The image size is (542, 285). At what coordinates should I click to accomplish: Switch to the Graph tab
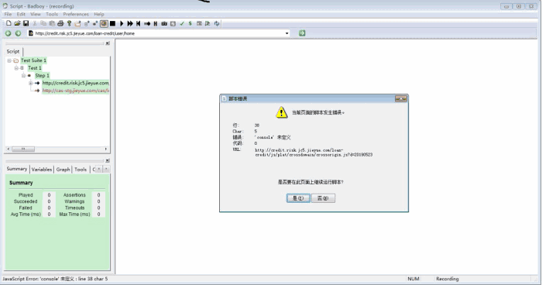pos(63,170)
